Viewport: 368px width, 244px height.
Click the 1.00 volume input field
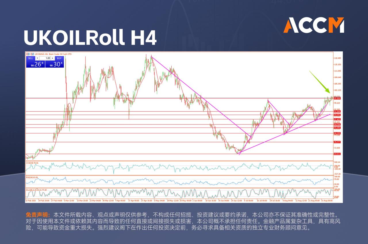(x=45, y=58)
